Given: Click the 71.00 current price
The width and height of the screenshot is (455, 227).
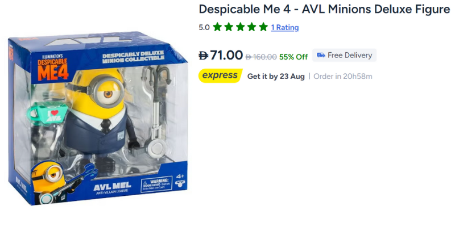Looking at the screenshot, I should coord(226,55).
